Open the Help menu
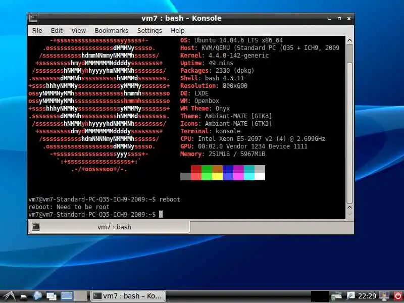The width and height of the screenshot is (404, 303). coord(178,31)
